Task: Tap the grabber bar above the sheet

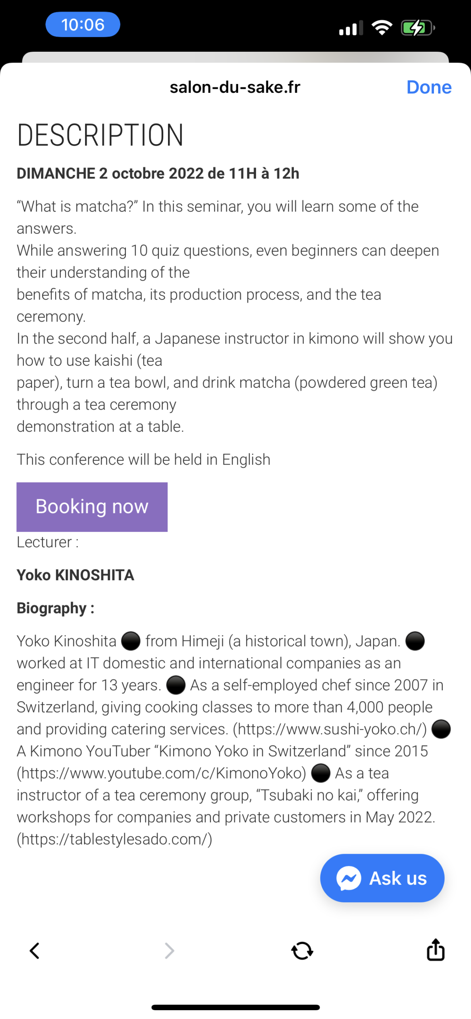Action: [235, 57]
